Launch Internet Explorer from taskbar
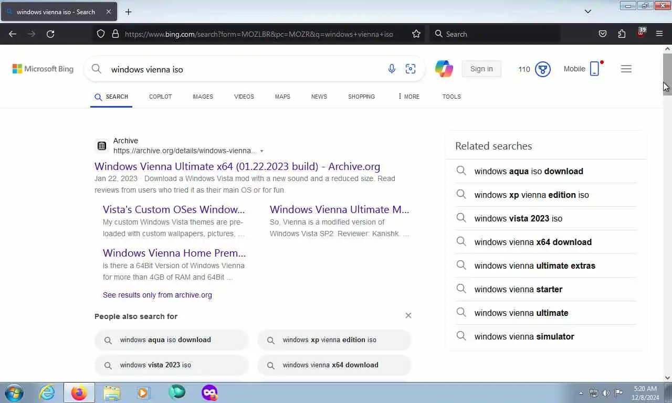This screenshot has height=403, width=672. point(47,393)
